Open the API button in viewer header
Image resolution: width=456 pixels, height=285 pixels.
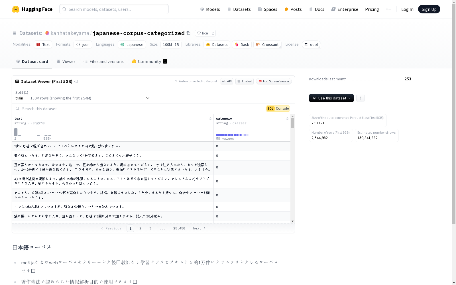click(227, 81)
